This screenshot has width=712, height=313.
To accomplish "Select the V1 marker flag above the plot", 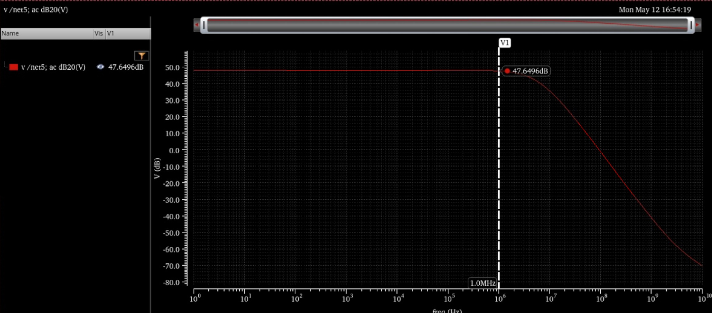I will [504, 43].
